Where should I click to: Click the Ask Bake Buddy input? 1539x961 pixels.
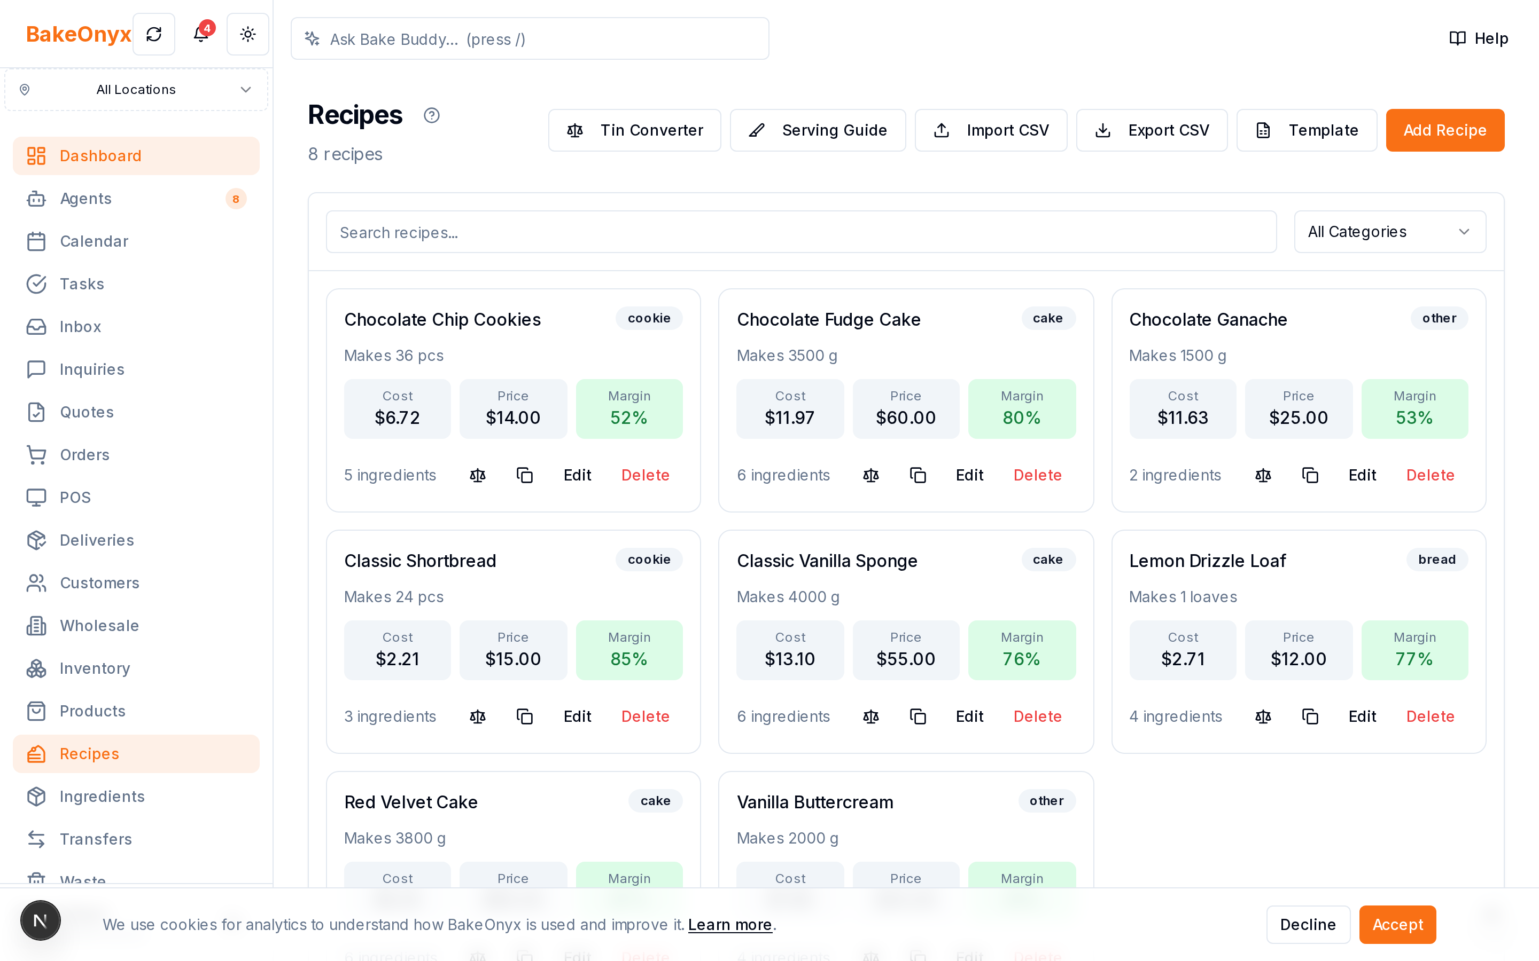530,39
